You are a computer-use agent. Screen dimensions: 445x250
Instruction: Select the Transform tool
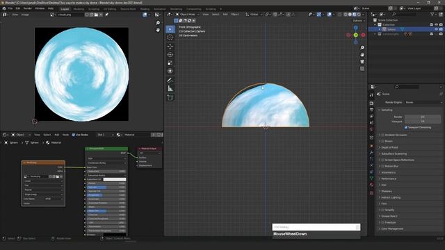pyautogui.click(x=170, y=71)
